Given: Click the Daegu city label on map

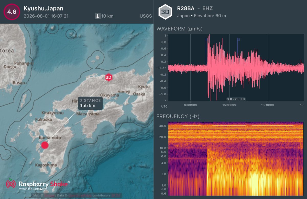Looking at the screenshot, I should 10,67.
